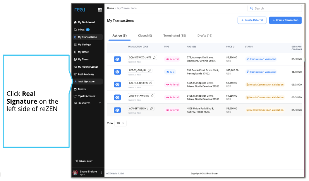View transaction ADV-3FT-5BE-N1J via eye icon
Viewport: 309px width, 181px height.
click(117, 110)
